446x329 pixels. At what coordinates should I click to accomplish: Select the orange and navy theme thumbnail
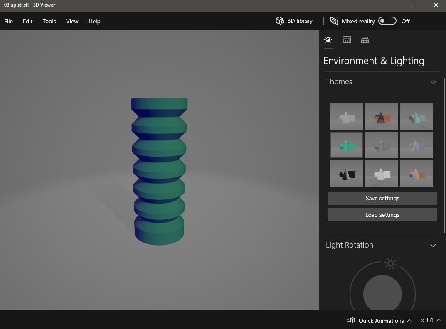point(382,117)
